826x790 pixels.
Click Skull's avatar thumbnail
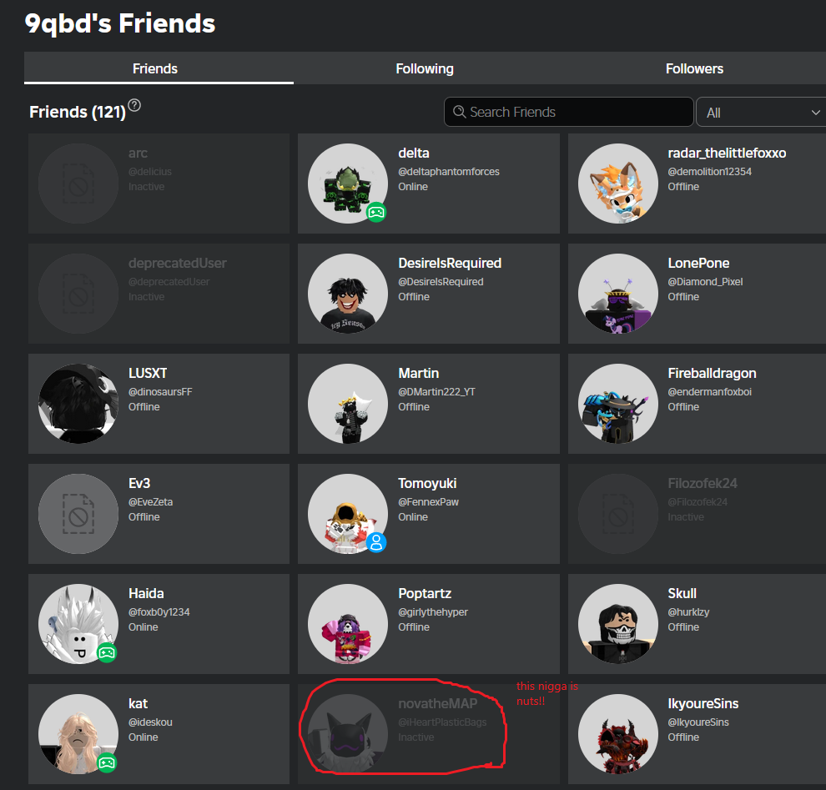pyautogui.click(x=618, y=624)
